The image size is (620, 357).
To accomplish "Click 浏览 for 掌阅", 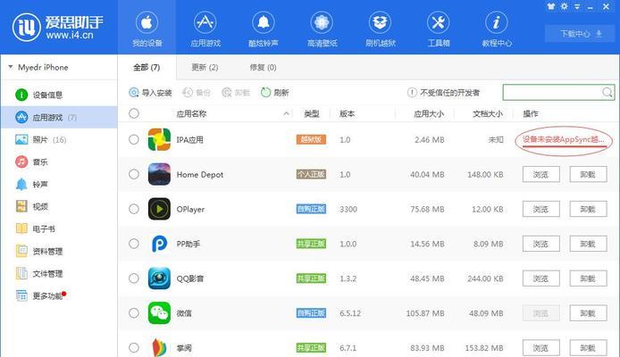I will coord(540,348).
